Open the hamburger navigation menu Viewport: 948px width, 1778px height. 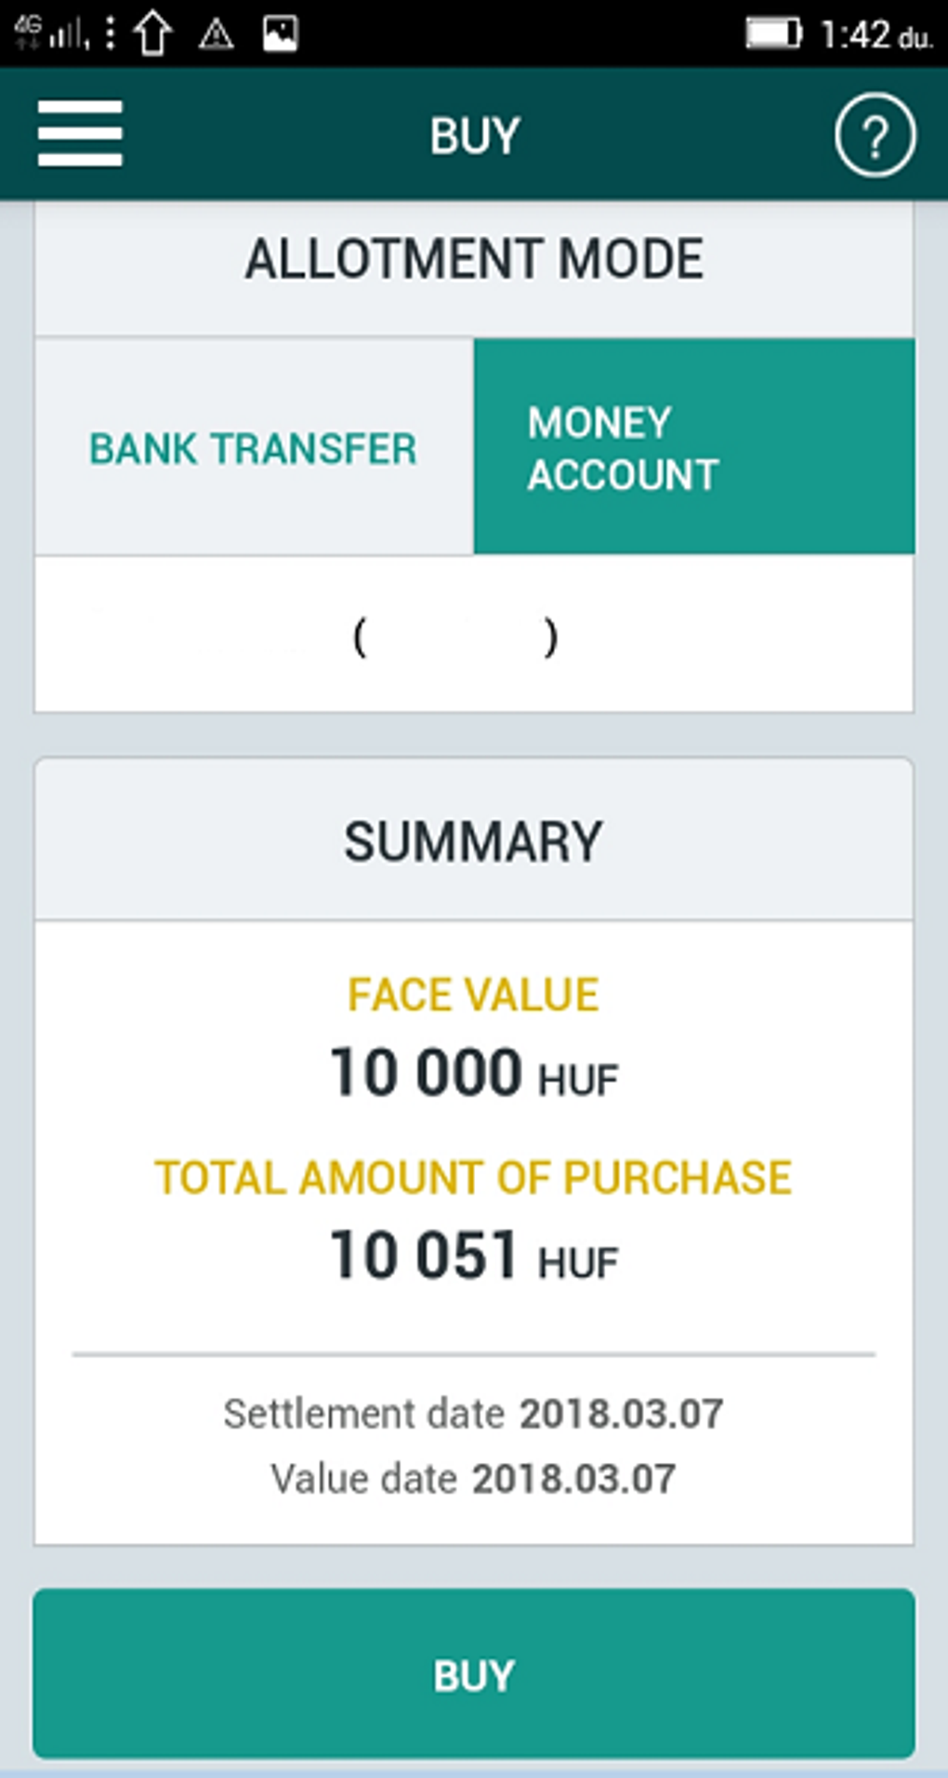(80, 134)
